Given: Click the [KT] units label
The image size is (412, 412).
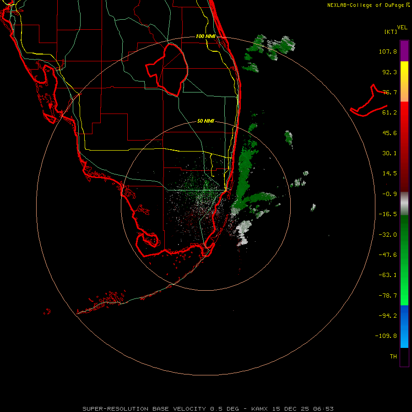Looking at the screenshot, I should (x=391, y=32).
